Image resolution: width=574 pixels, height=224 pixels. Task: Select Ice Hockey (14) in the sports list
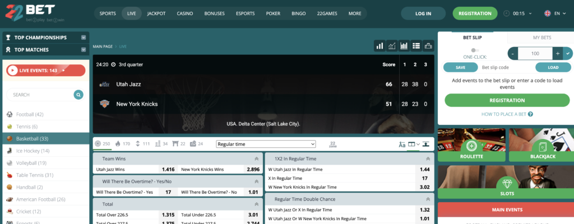pyautogui.click(x=46, y=151)
